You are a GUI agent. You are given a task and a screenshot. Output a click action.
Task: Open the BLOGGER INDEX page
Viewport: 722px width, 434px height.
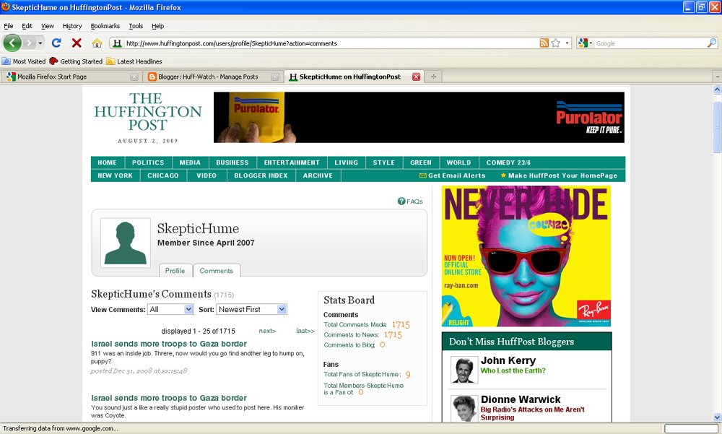click(261, 175)
